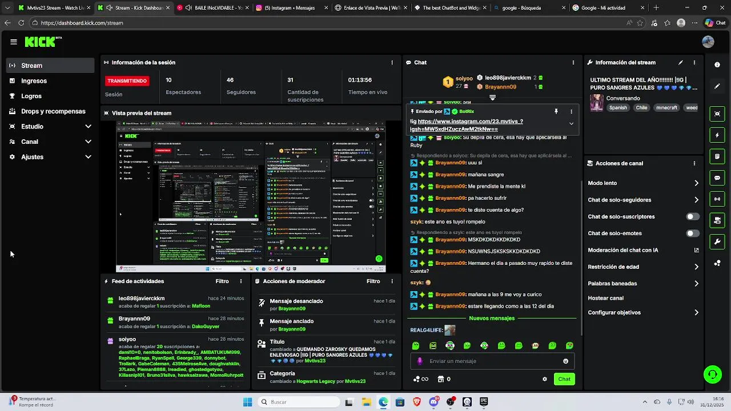
Task: Open the emoji picker in message box
Action: coord(566,361)
